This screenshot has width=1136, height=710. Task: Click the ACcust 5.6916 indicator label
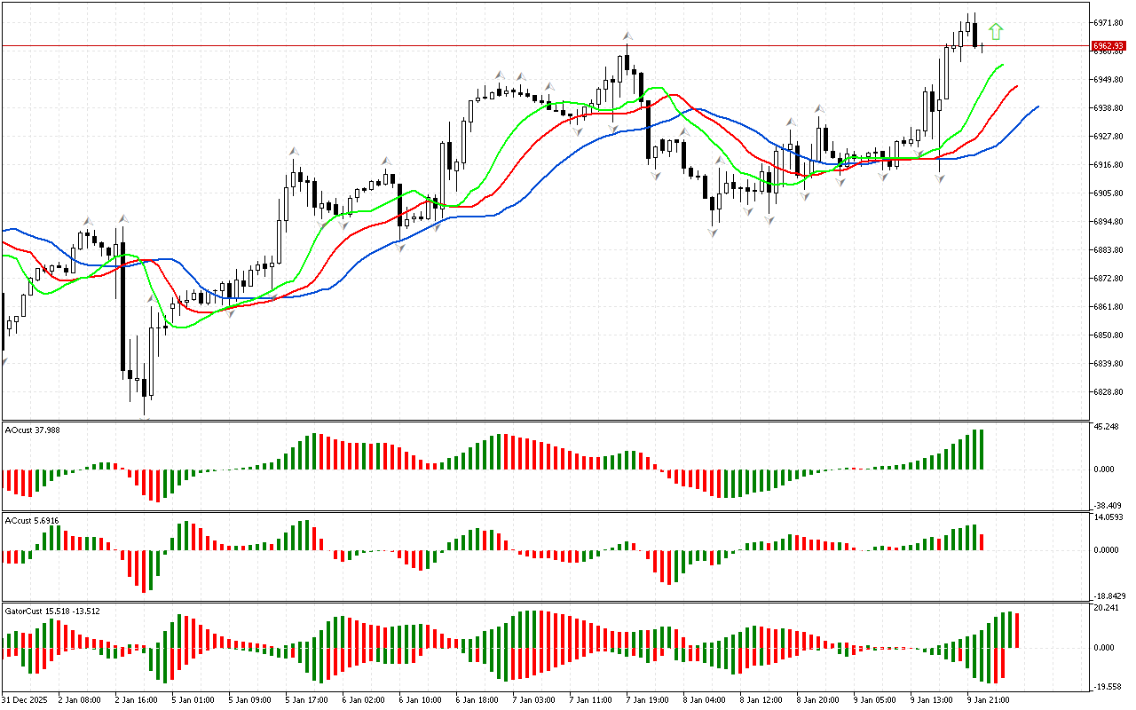tap(32, 520)
